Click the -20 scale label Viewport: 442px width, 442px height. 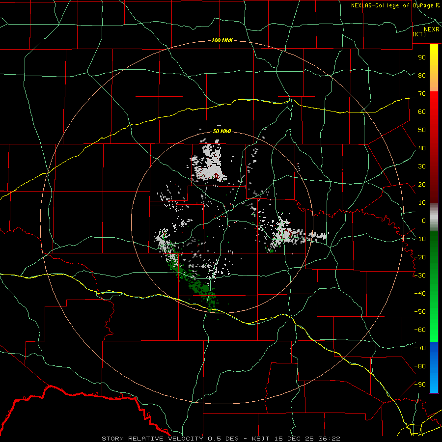click(x=420, y=257)
